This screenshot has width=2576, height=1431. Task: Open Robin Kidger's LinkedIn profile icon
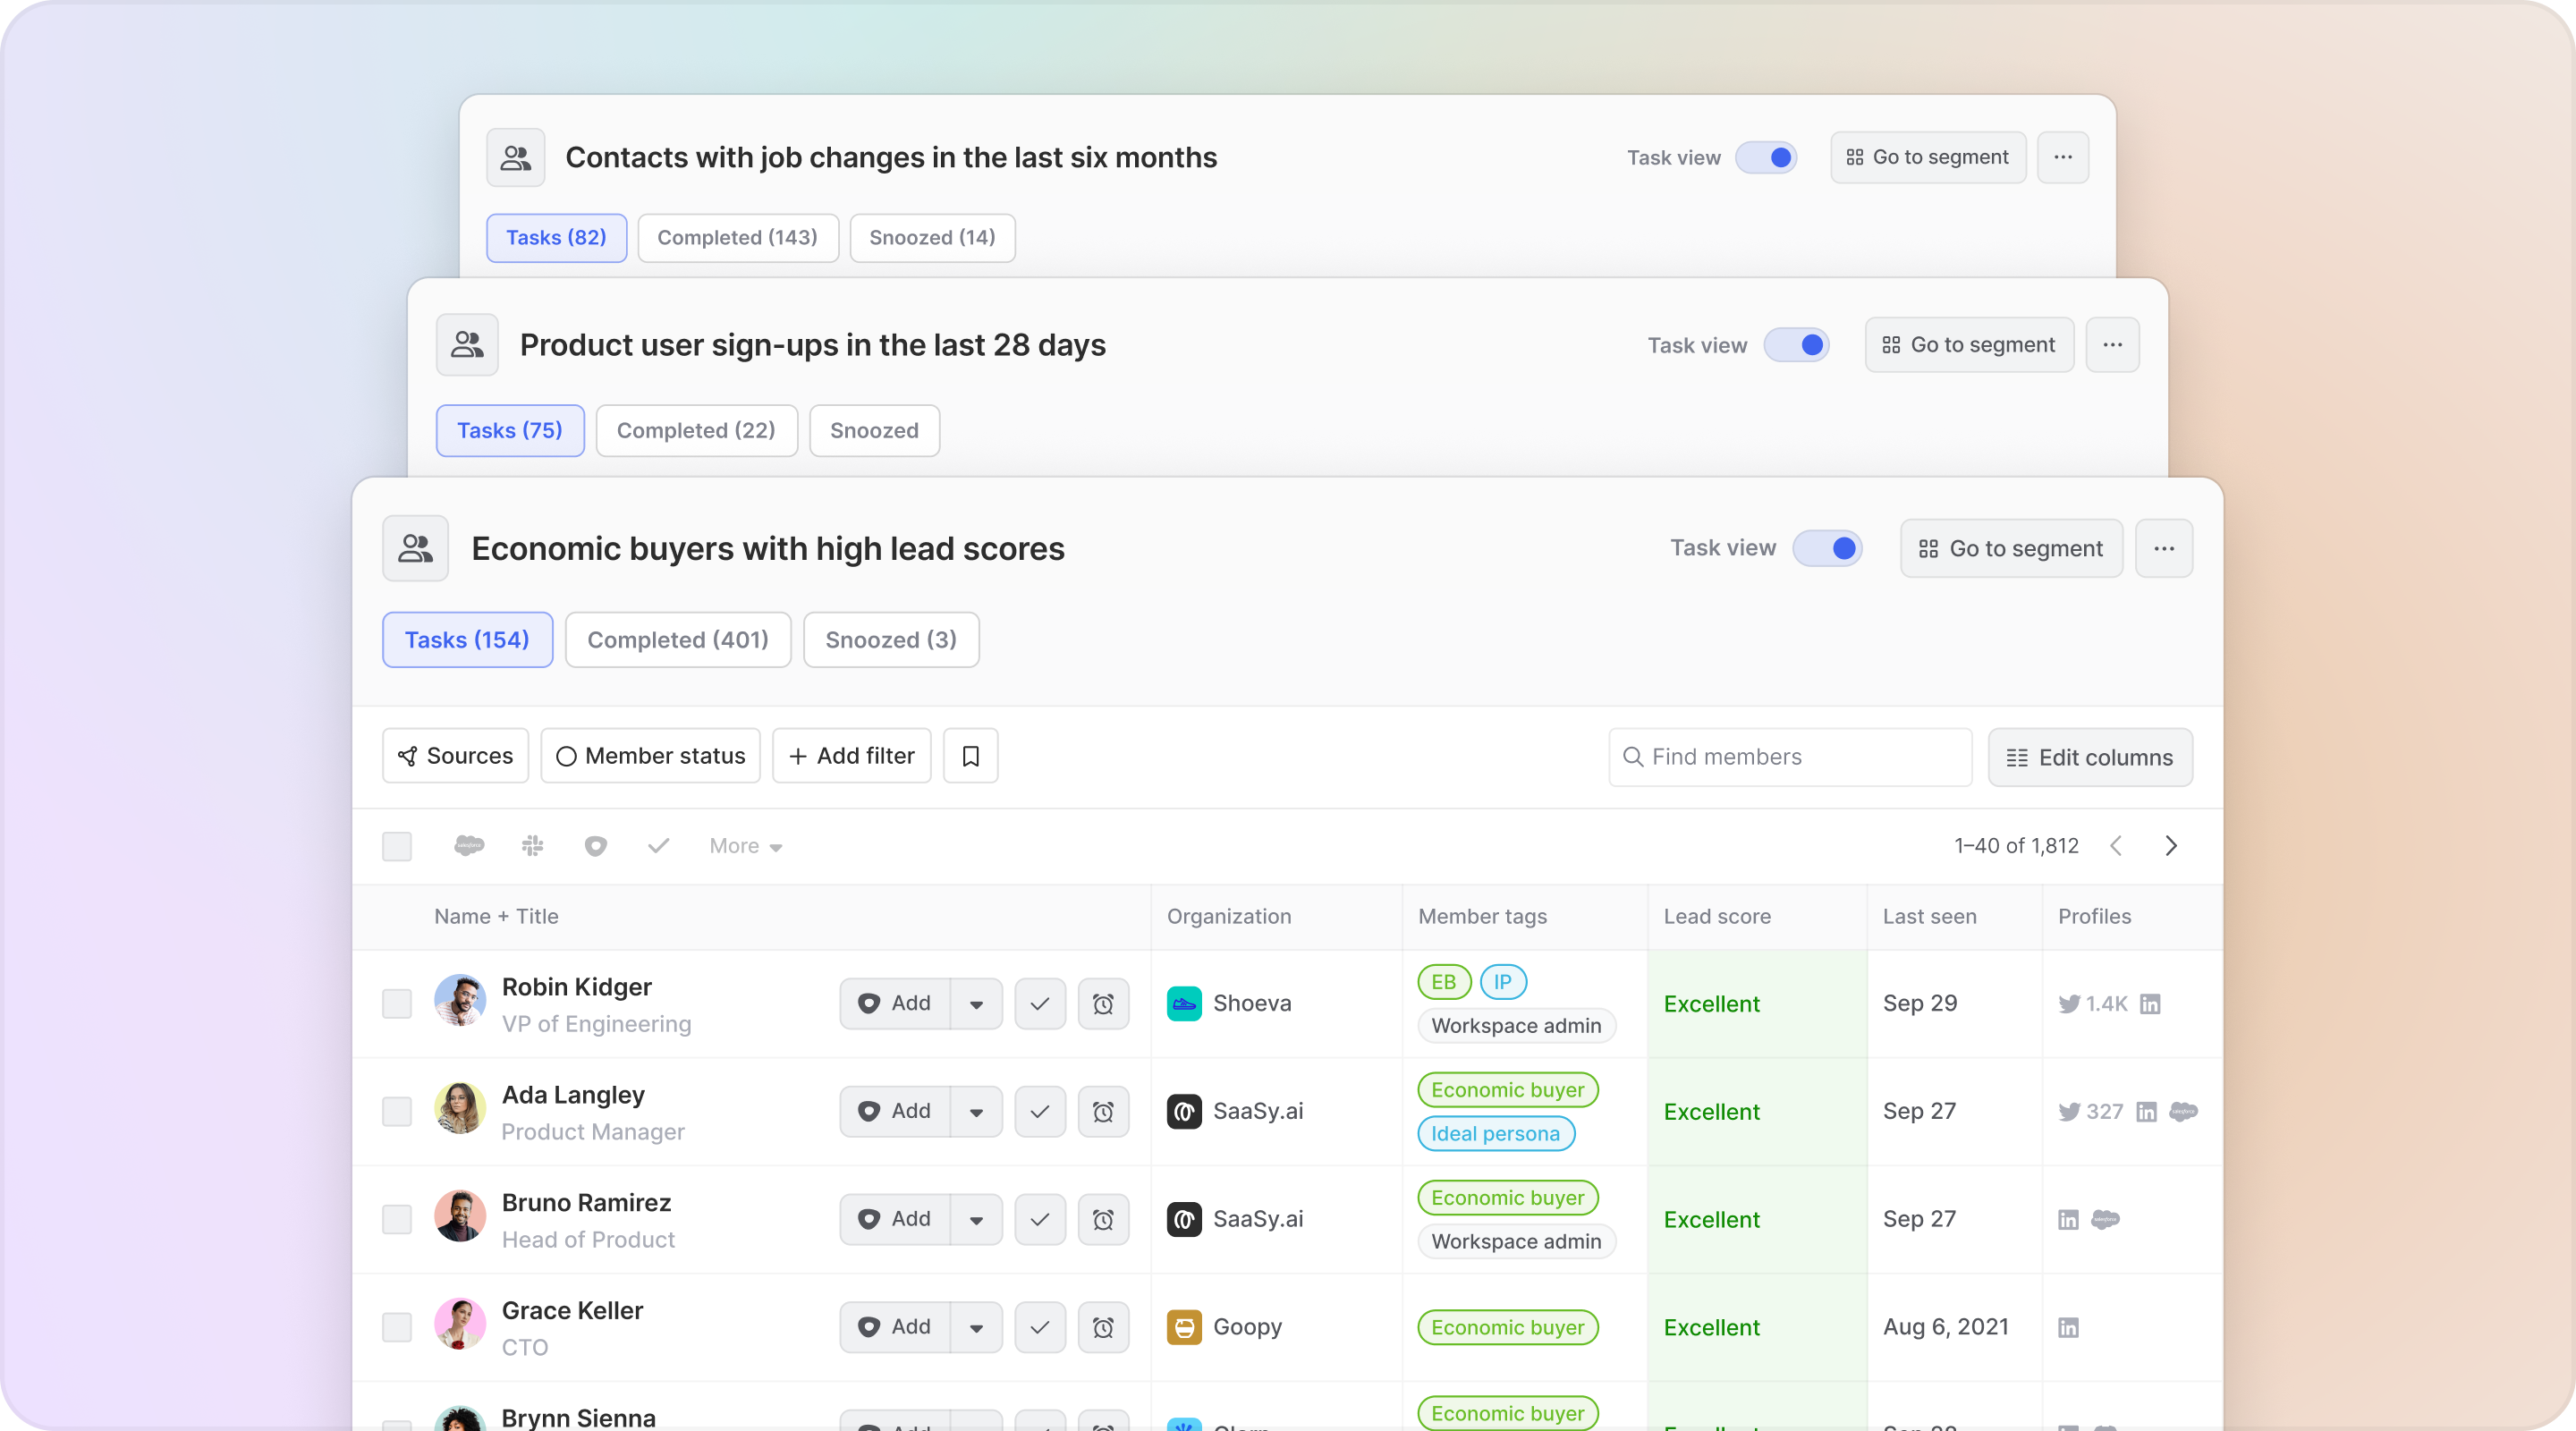[2150, 1004]
